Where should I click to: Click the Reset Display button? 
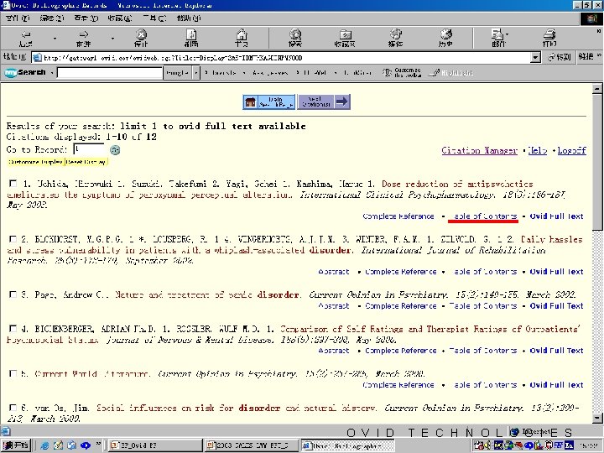86,162
